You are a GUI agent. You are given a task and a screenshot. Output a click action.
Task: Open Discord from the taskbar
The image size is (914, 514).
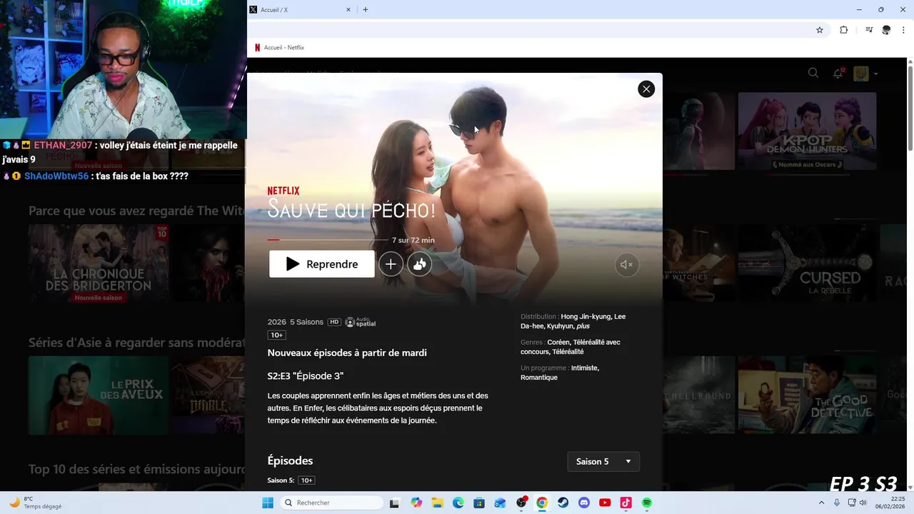[584, 503]
